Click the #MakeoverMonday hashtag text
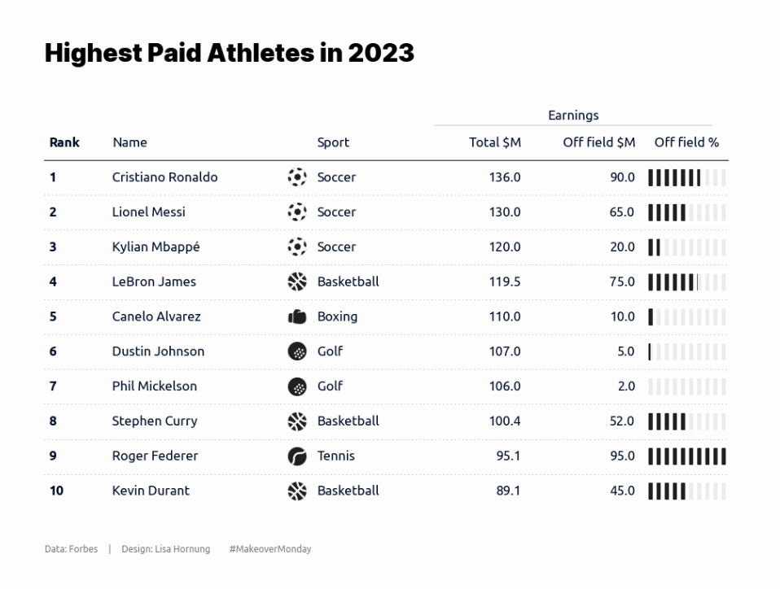The image size is (780, 589). coord(270,549)
